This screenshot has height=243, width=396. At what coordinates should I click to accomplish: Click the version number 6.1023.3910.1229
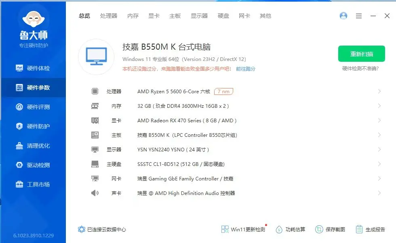(x=33, y=235)
